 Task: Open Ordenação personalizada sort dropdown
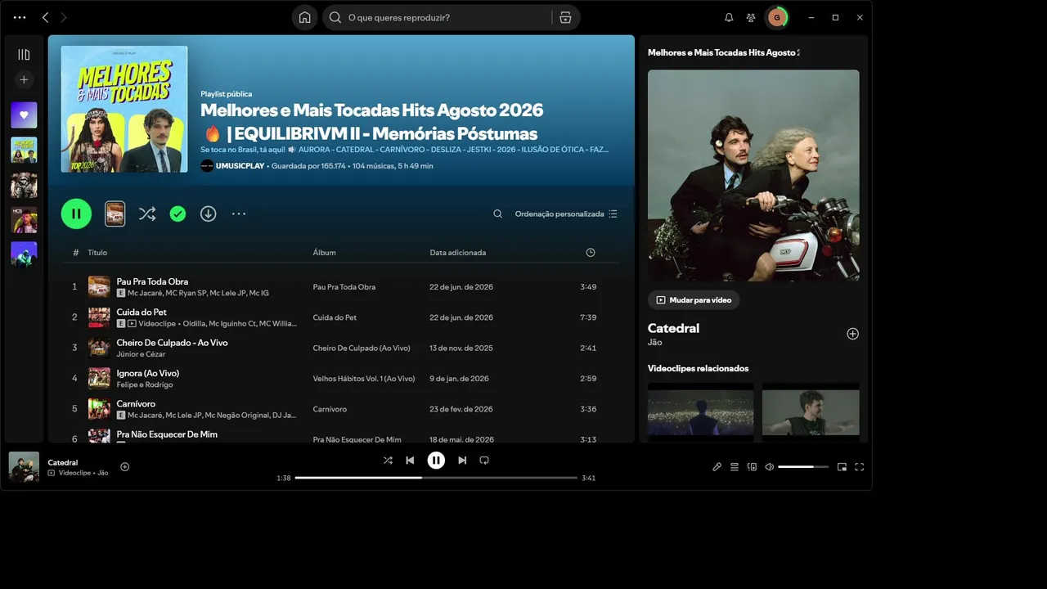click(566, 214)
